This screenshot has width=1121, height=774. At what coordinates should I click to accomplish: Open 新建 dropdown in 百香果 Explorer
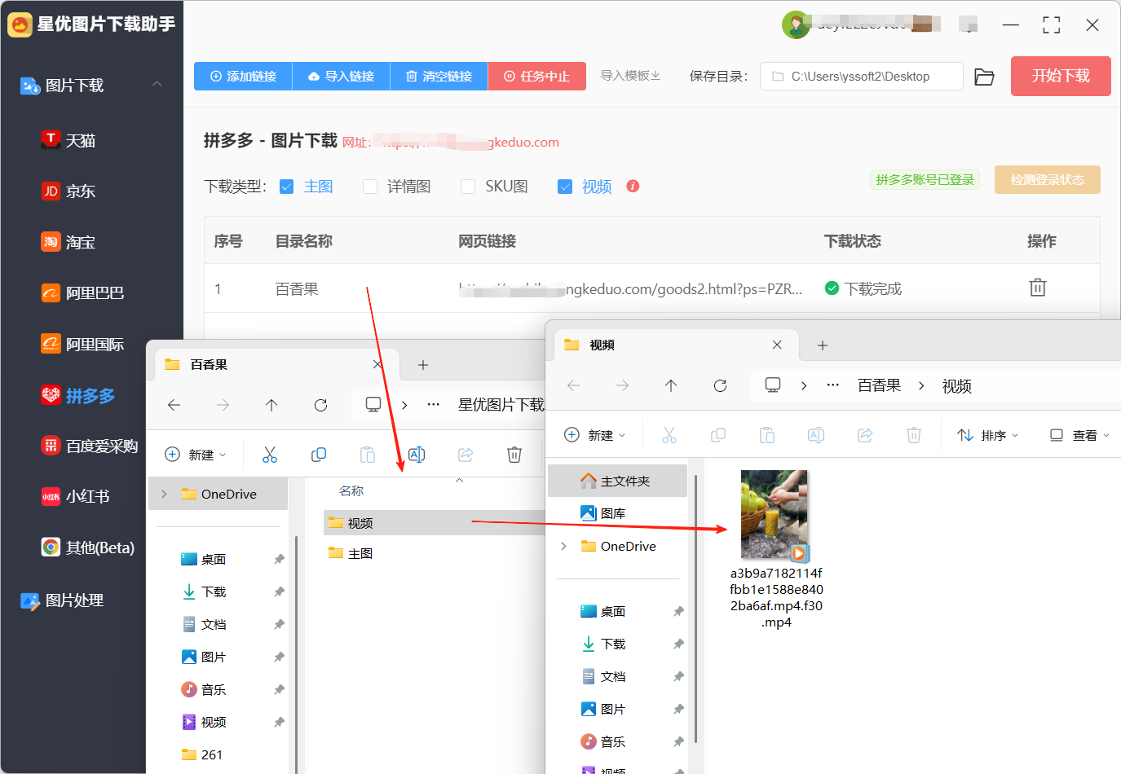(x=196, y=455)
